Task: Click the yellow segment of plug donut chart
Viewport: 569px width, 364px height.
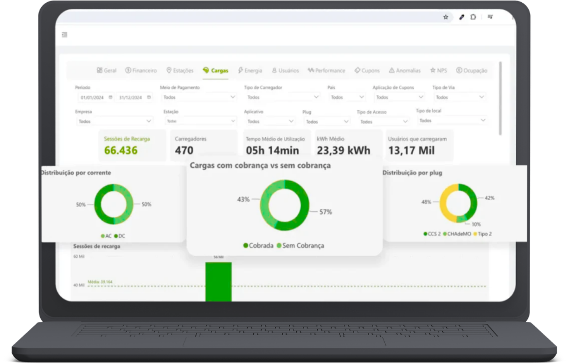Action: click(x=444, y=203)
